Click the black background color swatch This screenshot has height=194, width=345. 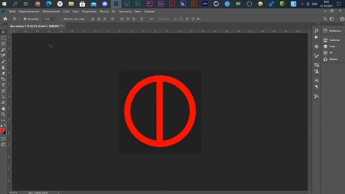(x=5, y=133)
